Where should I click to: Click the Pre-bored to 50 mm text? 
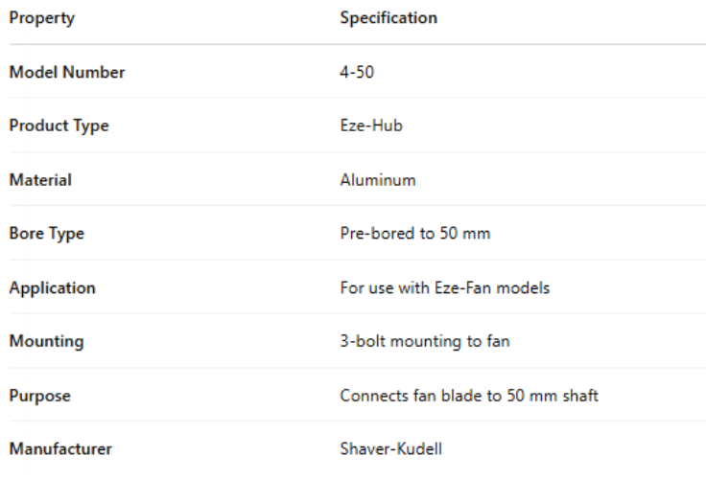[415, 233]
